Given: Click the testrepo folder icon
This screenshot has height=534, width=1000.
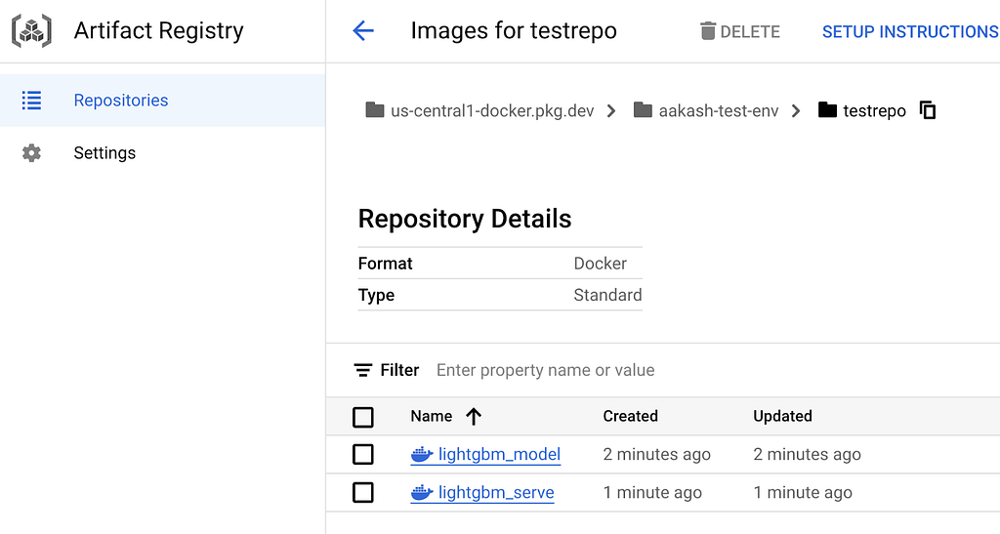Looking at the screenshot, I should [x=827, y=110].
